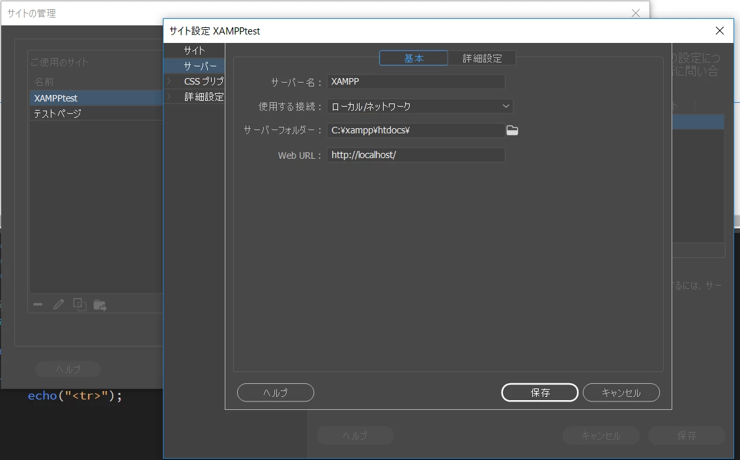Click the キャンセル button in the server dialog
Image resolution: width=740 pixels, height=460 pixels.
(621, 392)
